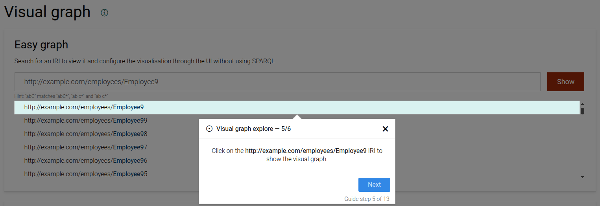Close the Visual graph explore guide dialog
This screenshot has height=206, width=600.
click(x=385, y=129)
